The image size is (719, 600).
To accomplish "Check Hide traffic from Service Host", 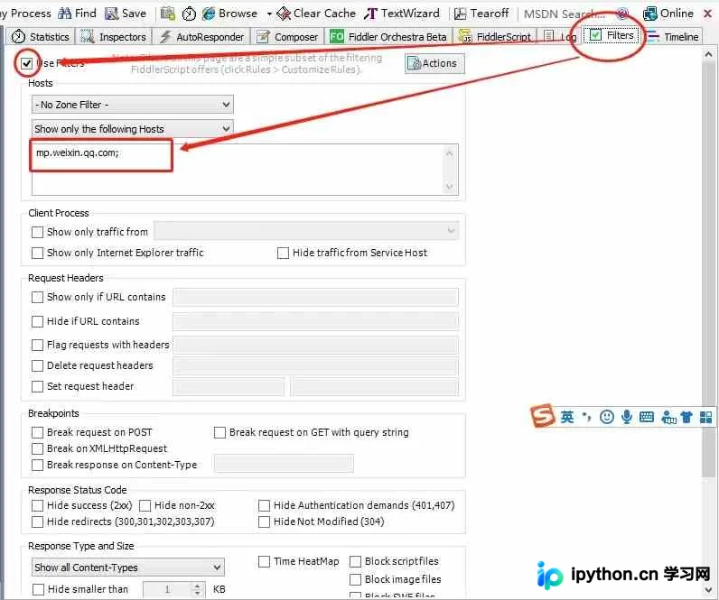I will pos(283,253).
